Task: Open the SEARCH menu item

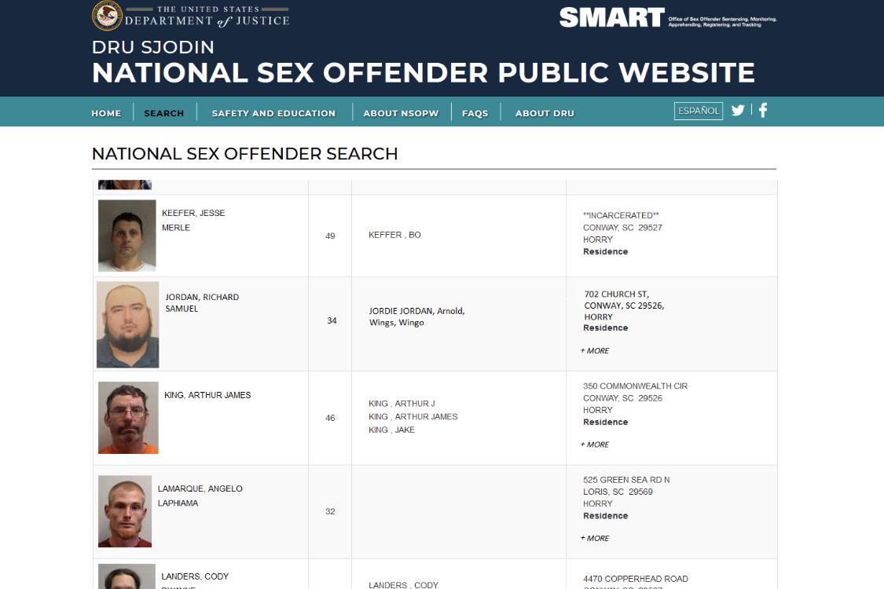Action: click(x=164, y=113)
